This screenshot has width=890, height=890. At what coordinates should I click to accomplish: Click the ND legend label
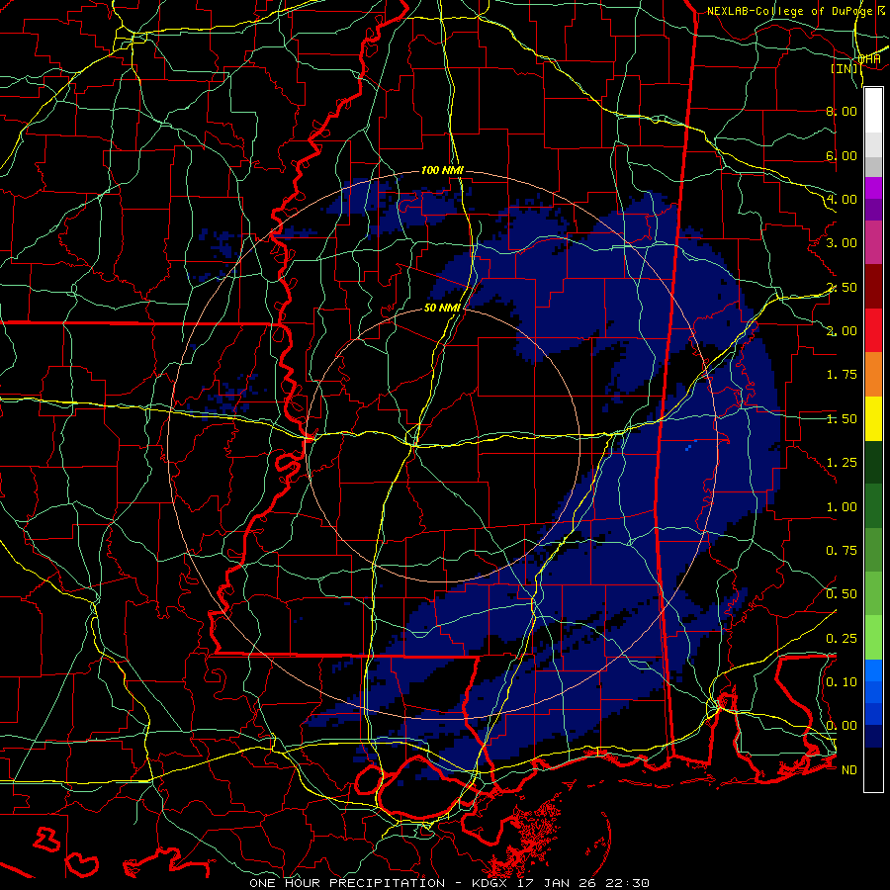(x=849, y=770)
